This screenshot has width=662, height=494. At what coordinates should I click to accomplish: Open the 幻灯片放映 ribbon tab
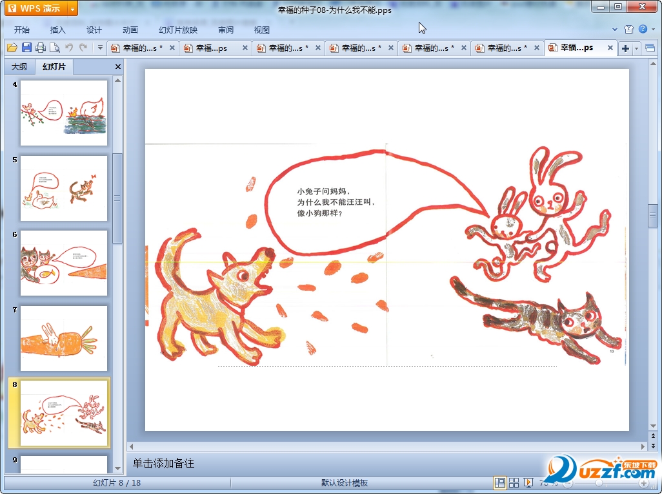178,30
